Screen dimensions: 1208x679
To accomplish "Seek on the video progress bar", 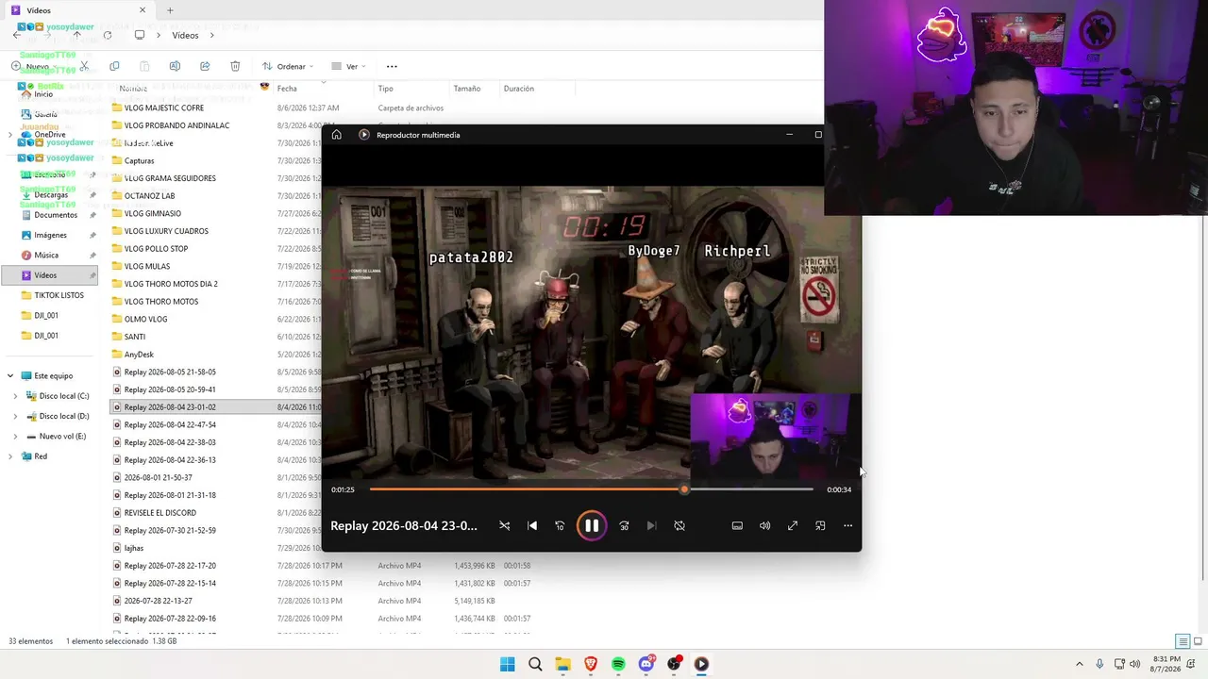I will coord(591,489).
